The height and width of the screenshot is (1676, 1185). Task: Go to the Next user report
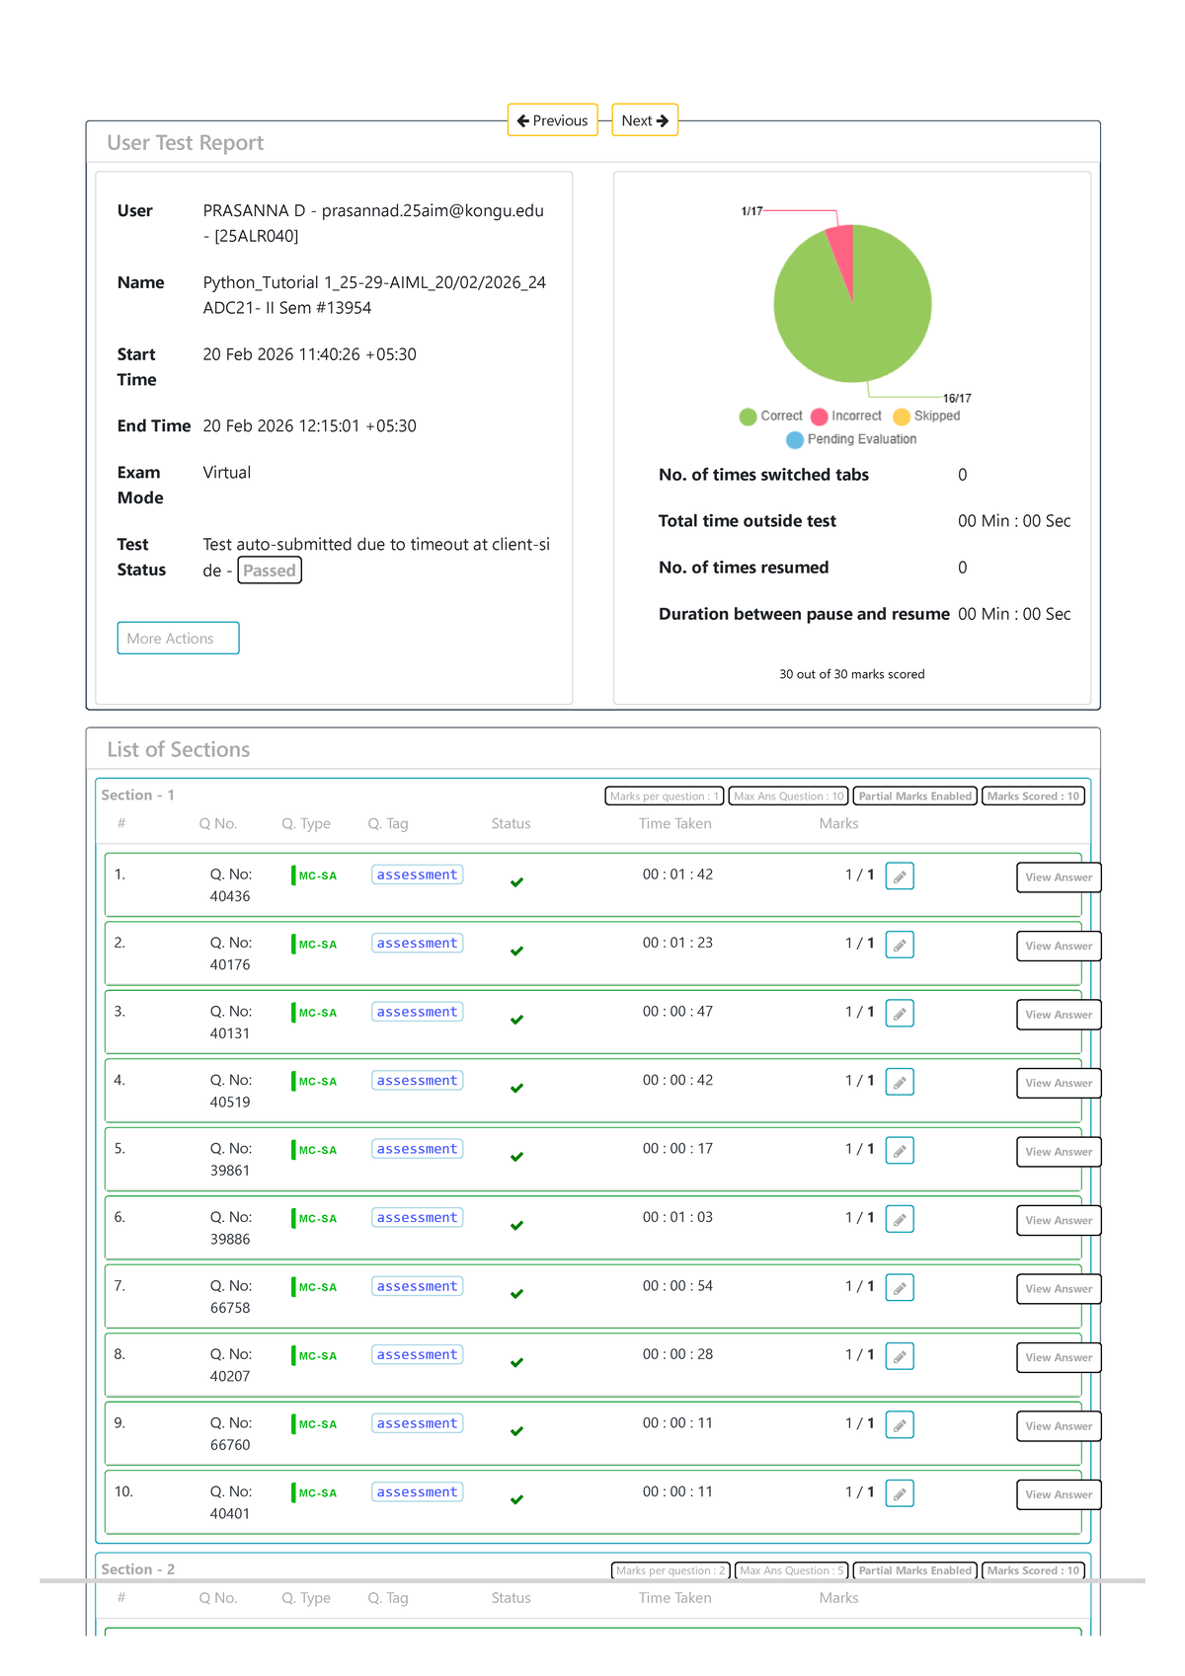(x=645, y=120)
